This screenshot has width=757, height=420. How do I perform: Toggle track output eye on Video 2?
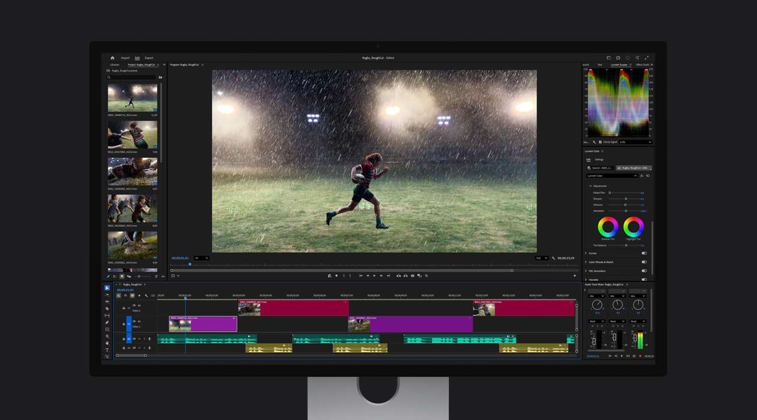pos(139,305)
